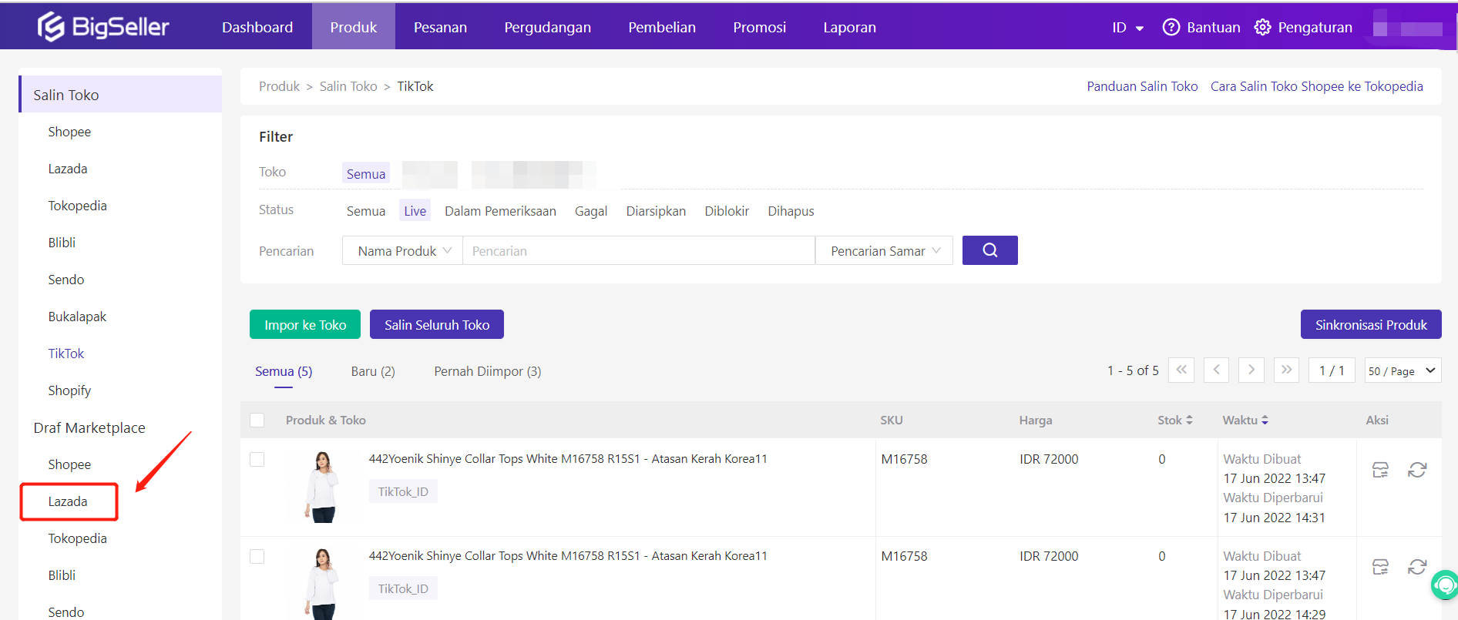This screenshot has height=620, width=1458.
Task: Open Pengaturan settings gear
Action: tap(1262, 27)
